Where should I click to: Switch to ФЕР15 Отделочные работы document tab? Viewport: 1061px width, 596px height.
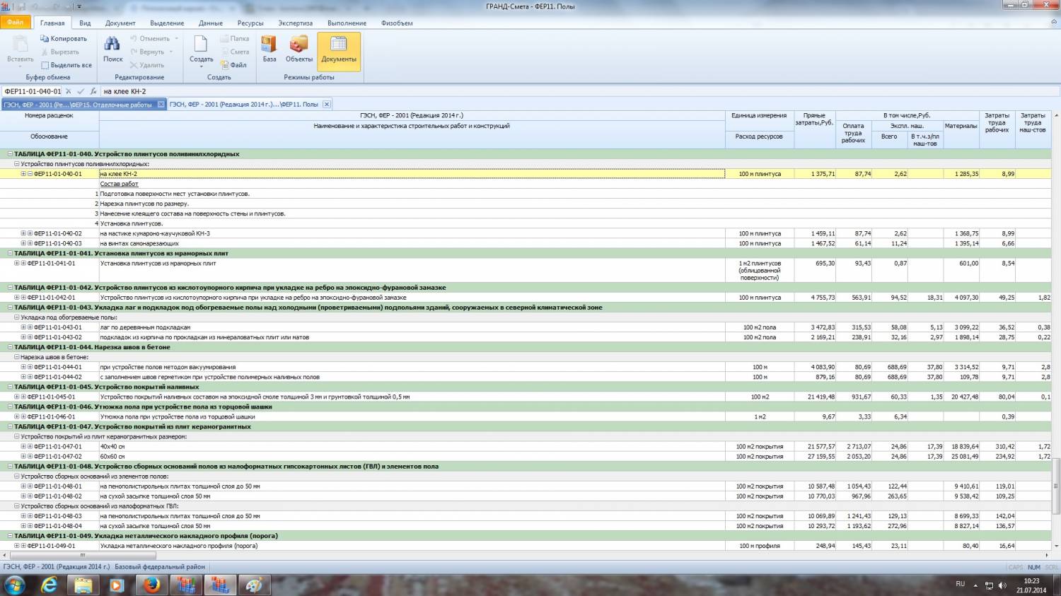tap(78, 105)
